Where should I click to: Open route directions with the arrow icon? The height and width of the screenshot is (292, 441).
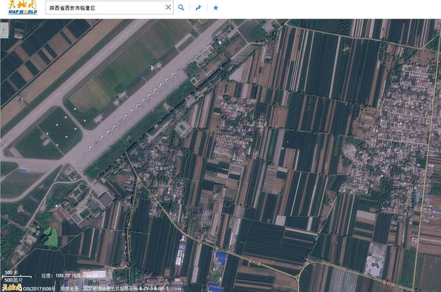(198, 8)
